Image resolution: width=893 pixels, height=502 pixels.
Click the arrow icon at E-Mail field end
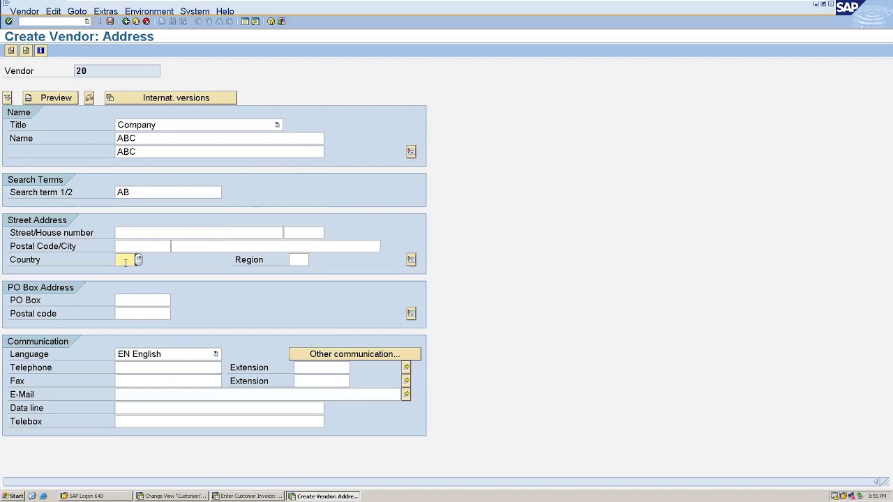coord(406,394)
